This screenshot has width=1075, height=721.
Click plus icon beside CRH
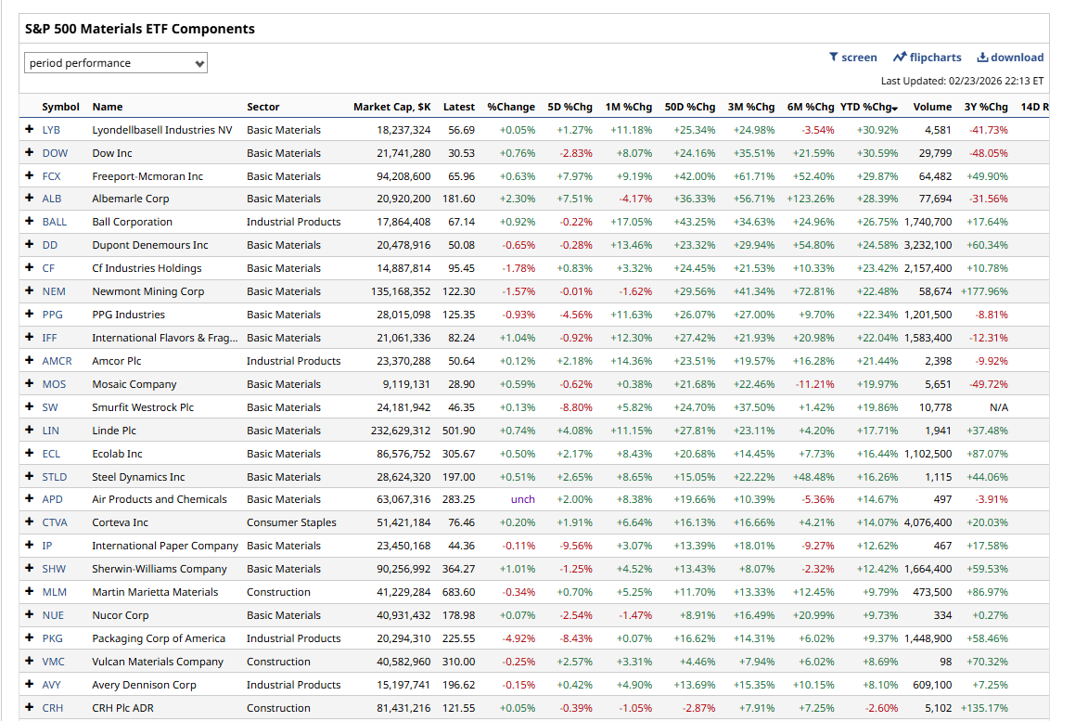[x=30, y=708]
